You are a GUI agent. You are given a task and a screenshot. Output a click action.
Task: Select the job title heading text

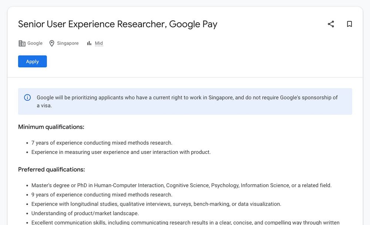pyautogui.click(x=118, y=24)
